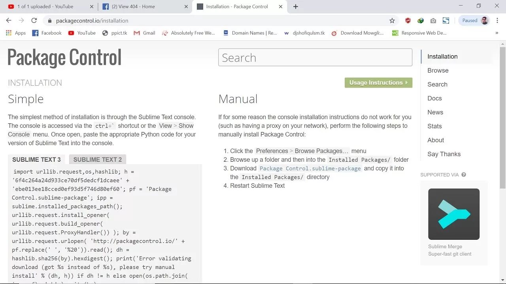The image size is (506, 284).
Task: Open the Facebook bookmark
Action: pyautogui.click(x=47, y=33)
